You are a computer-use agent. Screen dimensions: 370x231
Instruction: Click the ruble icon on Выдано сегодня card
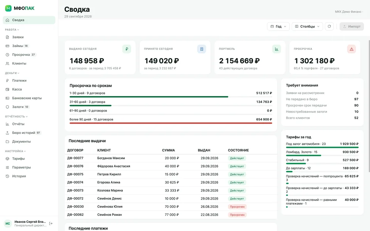tap(127, 49)
